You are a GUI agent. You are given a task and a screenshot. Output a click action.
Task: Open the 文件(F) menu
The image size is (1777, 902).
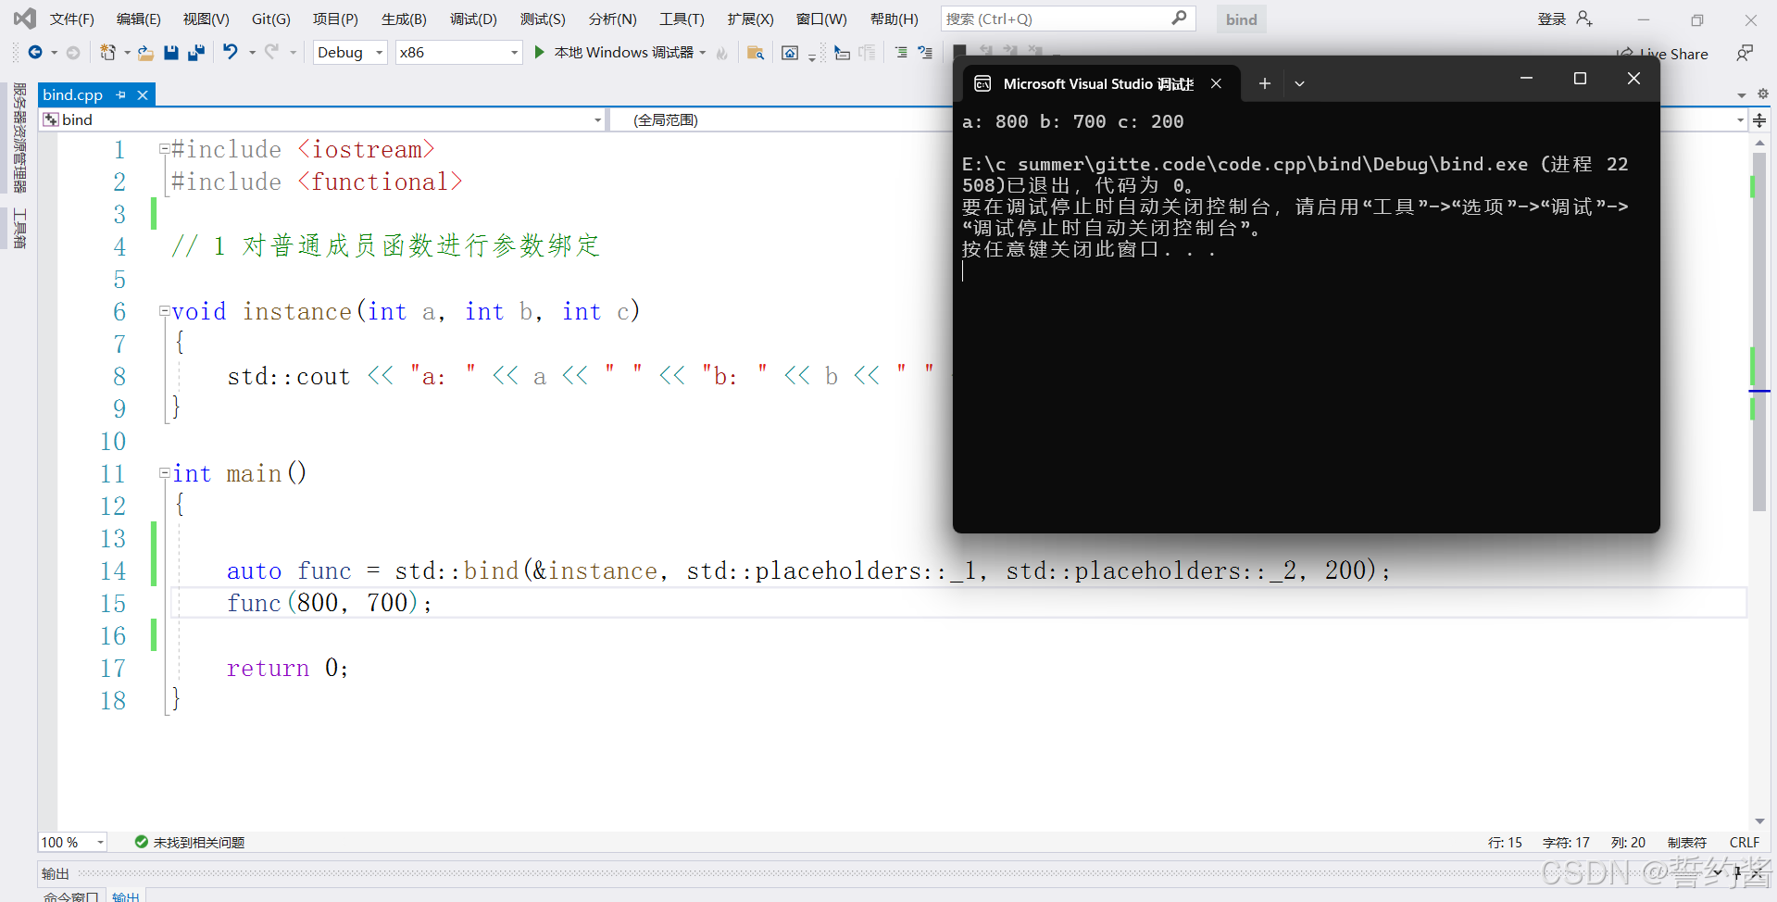[71, 19]
